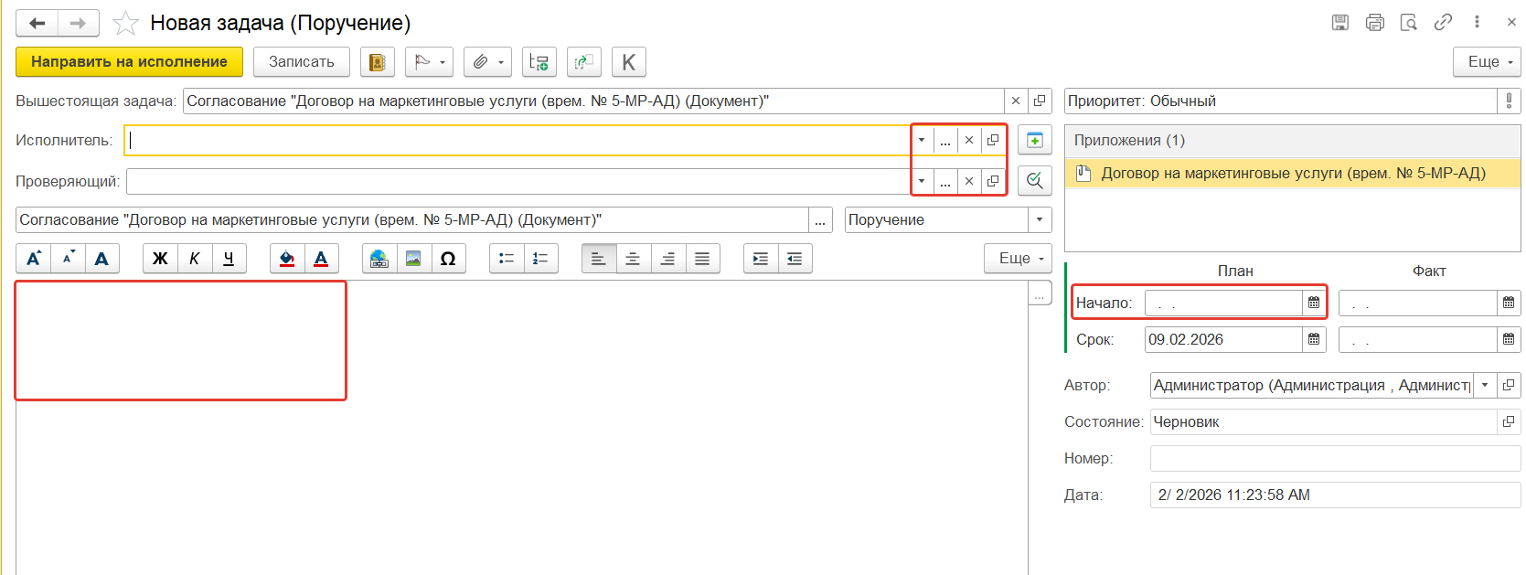
Task: Open the top-right Еще menu
Action: click(1486, 62)
